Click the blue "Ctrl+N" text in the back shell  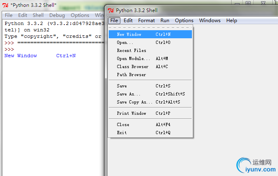click(x=66, y=56)
